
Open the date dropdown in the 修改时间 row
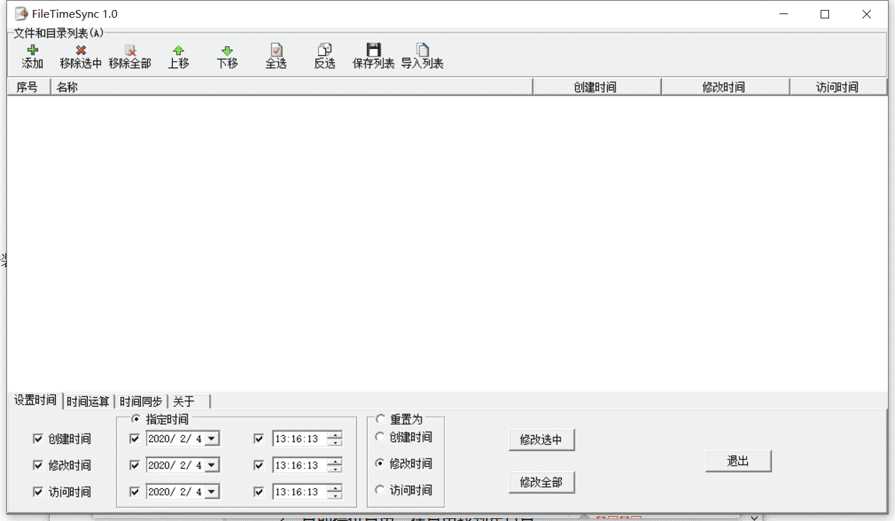(x=212, y=465)
